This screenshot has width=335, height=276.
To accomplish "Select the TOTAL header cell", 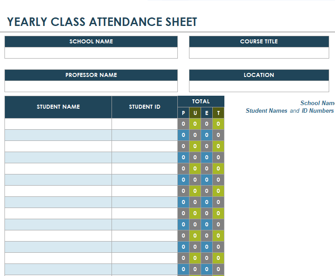I will coord(201,102).
